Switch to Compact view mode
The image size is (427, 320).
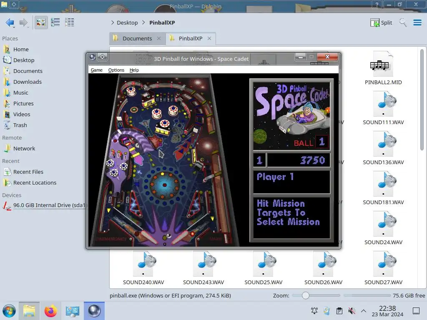pos(55,22)
